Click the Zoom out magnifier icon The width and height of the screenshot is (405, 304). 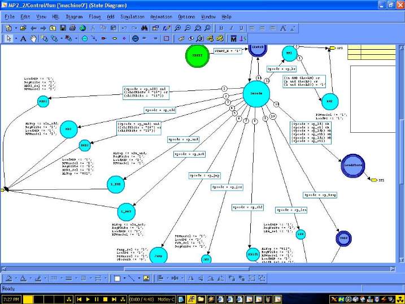click(188, 28)
